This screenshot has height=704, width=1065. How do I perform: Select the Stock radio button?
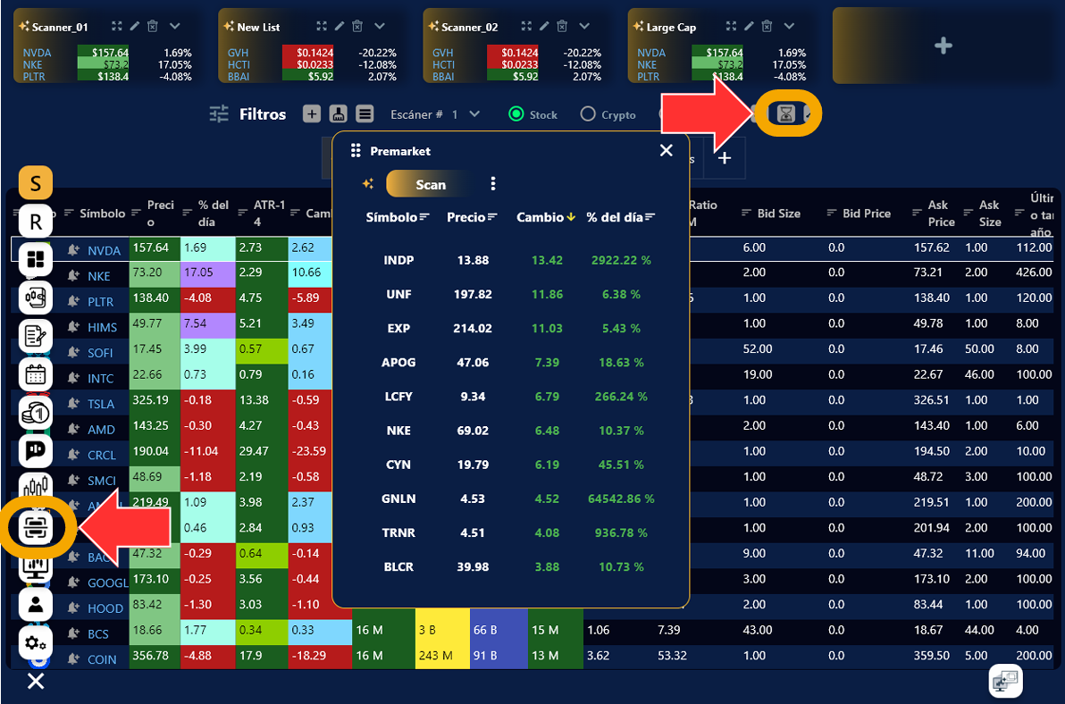pos(516,114)
